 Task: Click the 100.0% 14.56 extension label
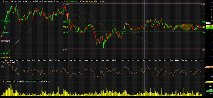tap(5, 41)
